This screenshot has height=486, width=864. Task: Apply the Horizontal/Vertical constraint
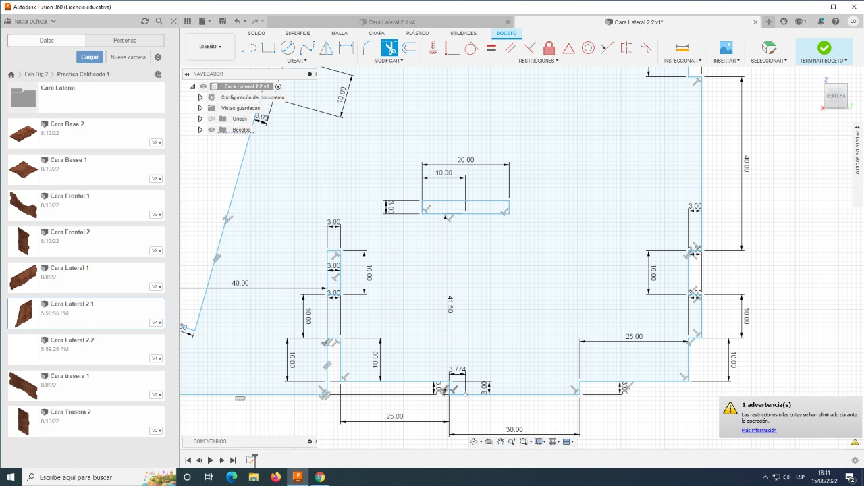(433, 48)
